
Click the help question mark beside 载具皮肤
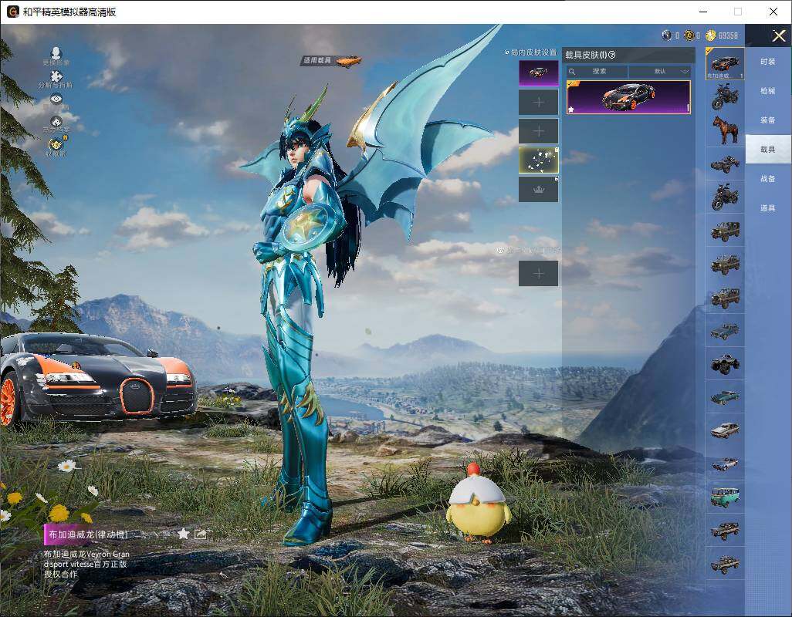612,55
